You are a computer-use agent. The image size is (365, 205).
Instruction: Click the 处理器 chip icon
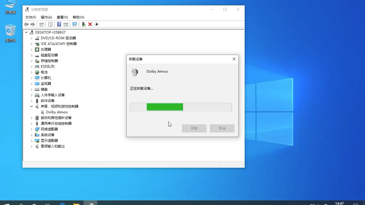click(x=37, y=50)
